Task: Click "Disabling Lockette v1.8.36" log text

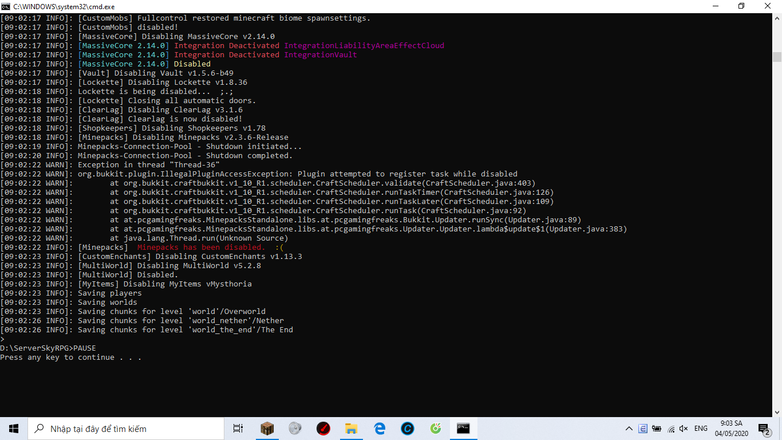Action: (x=188, y=82)
